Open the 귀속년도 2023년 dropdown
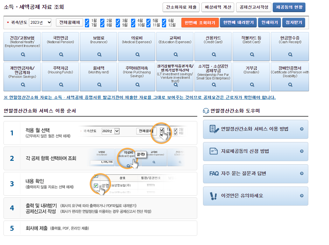Viewport: 329px width, 245px height. tap(40, 23)
